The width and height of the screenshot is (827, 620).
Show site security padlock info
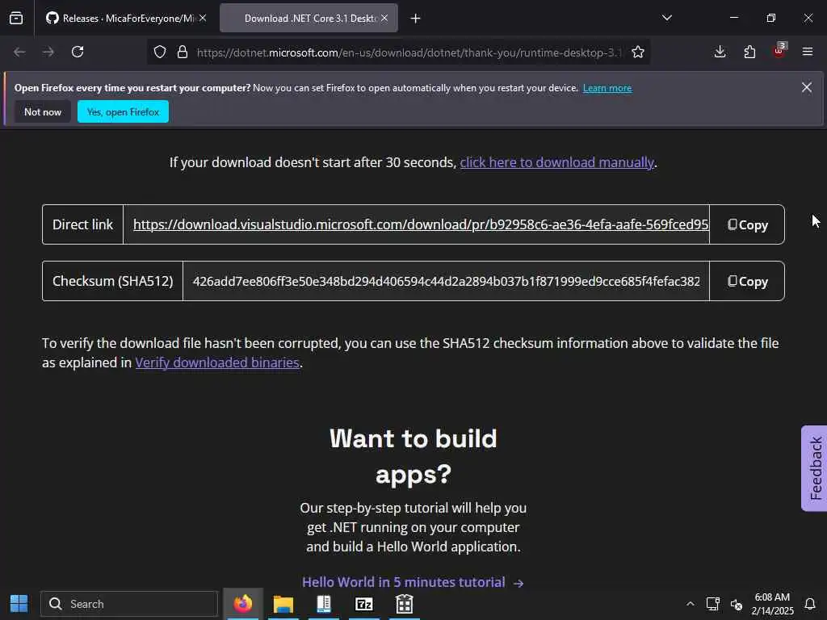(x=183, y=52)
